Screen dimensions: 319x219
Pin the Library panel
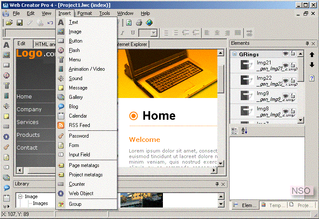point(217,184)
